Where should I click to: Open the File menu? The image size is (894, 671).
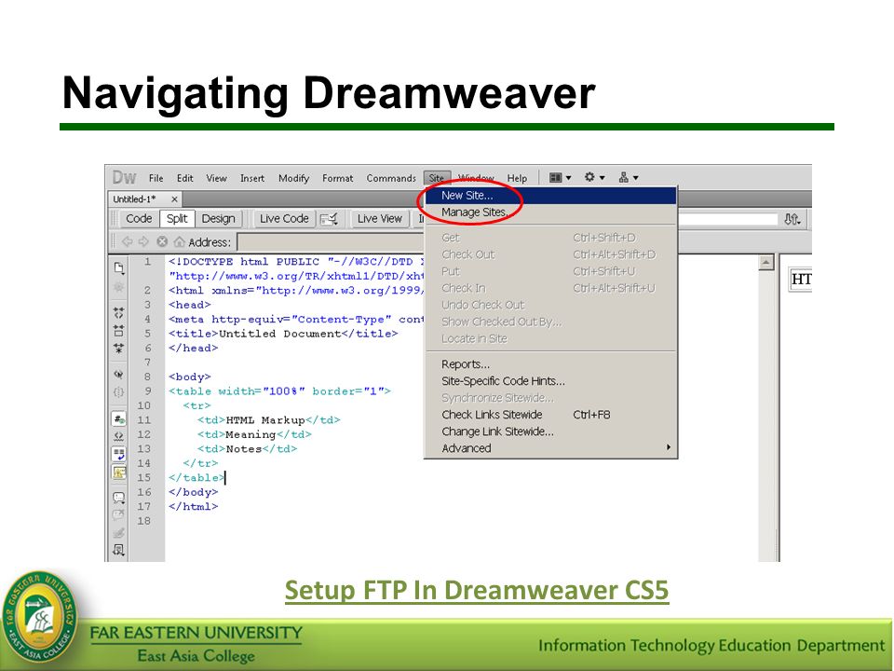tap(156, 178)
